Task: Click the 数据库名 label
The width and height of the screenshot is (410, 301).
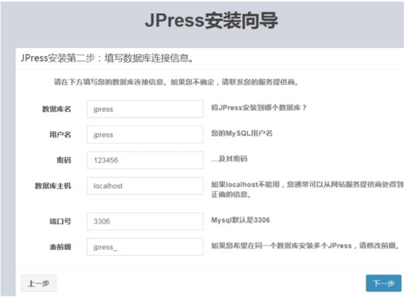Action: 57,109
